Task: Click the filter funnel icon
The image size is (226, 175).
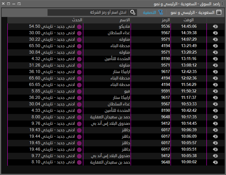Action: click(x=161, y=12)
